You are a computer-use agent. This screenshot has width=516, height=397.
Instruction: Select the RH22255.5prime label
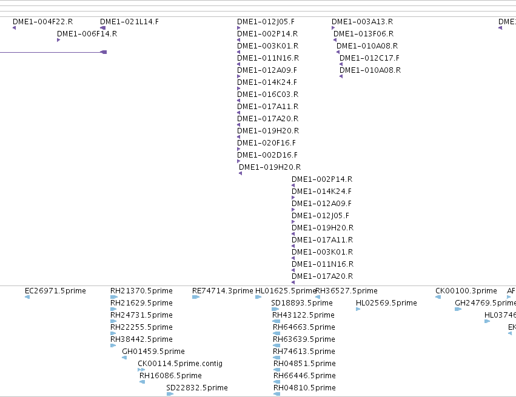pyautogui.click(x=141, y=327)
